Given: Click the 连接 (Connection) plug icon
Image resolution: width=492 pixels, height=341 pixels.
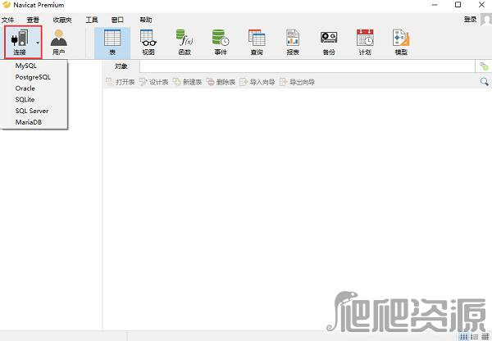Looking at the screenshot, I should click(19, 40).
